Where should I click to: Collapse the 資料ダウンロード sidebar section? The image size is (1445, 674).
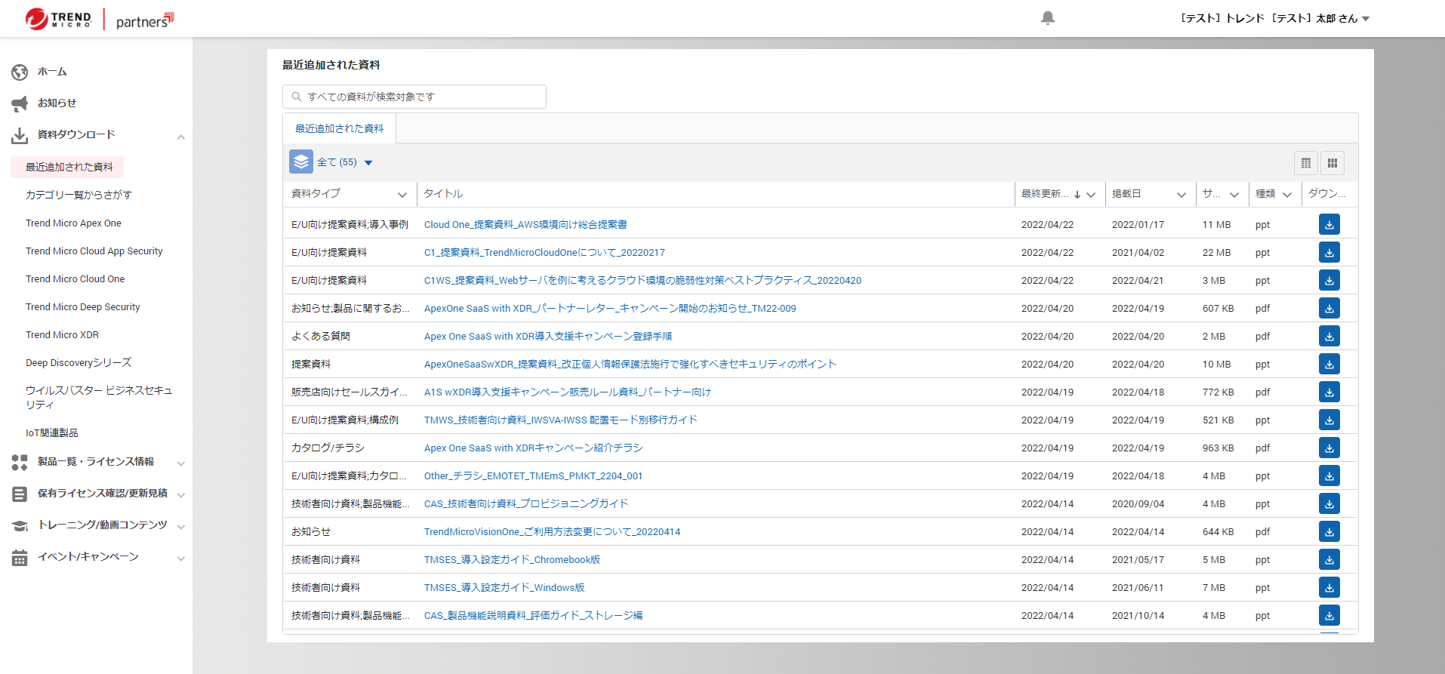pos(180,137)
